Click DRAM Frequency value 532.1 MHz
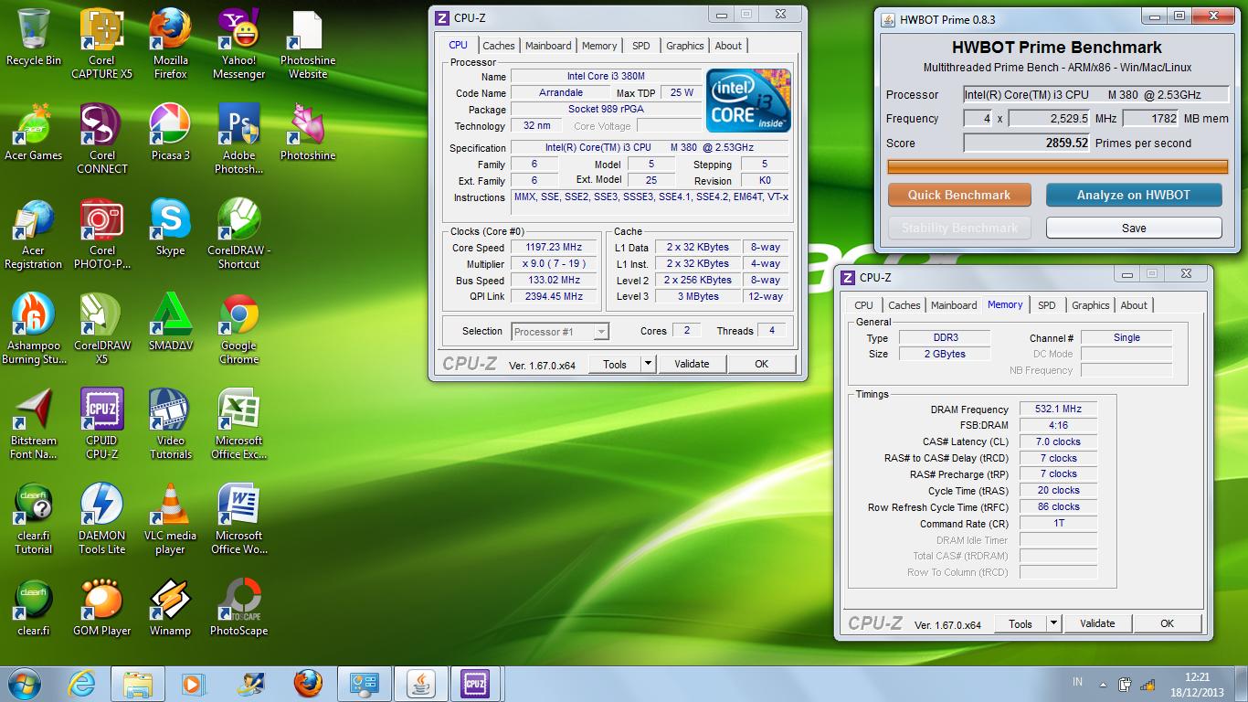 [1058, 409]
